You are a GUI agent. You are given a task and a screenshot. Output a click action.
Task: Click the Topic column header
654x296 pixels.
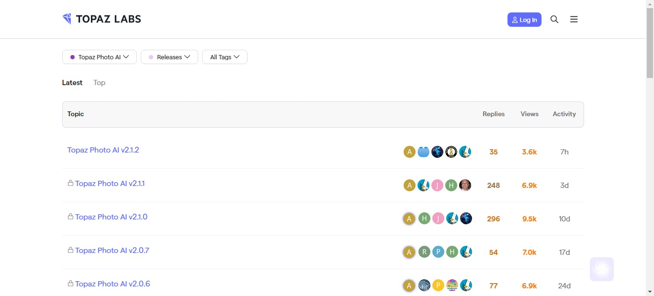pyautogui.click(x=76, y=114)
